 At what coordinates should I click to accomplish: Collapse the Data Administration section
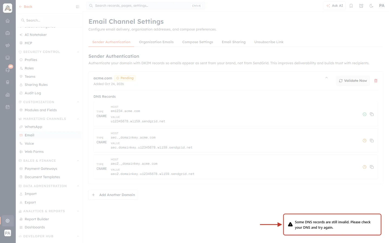tap(78, 186)
